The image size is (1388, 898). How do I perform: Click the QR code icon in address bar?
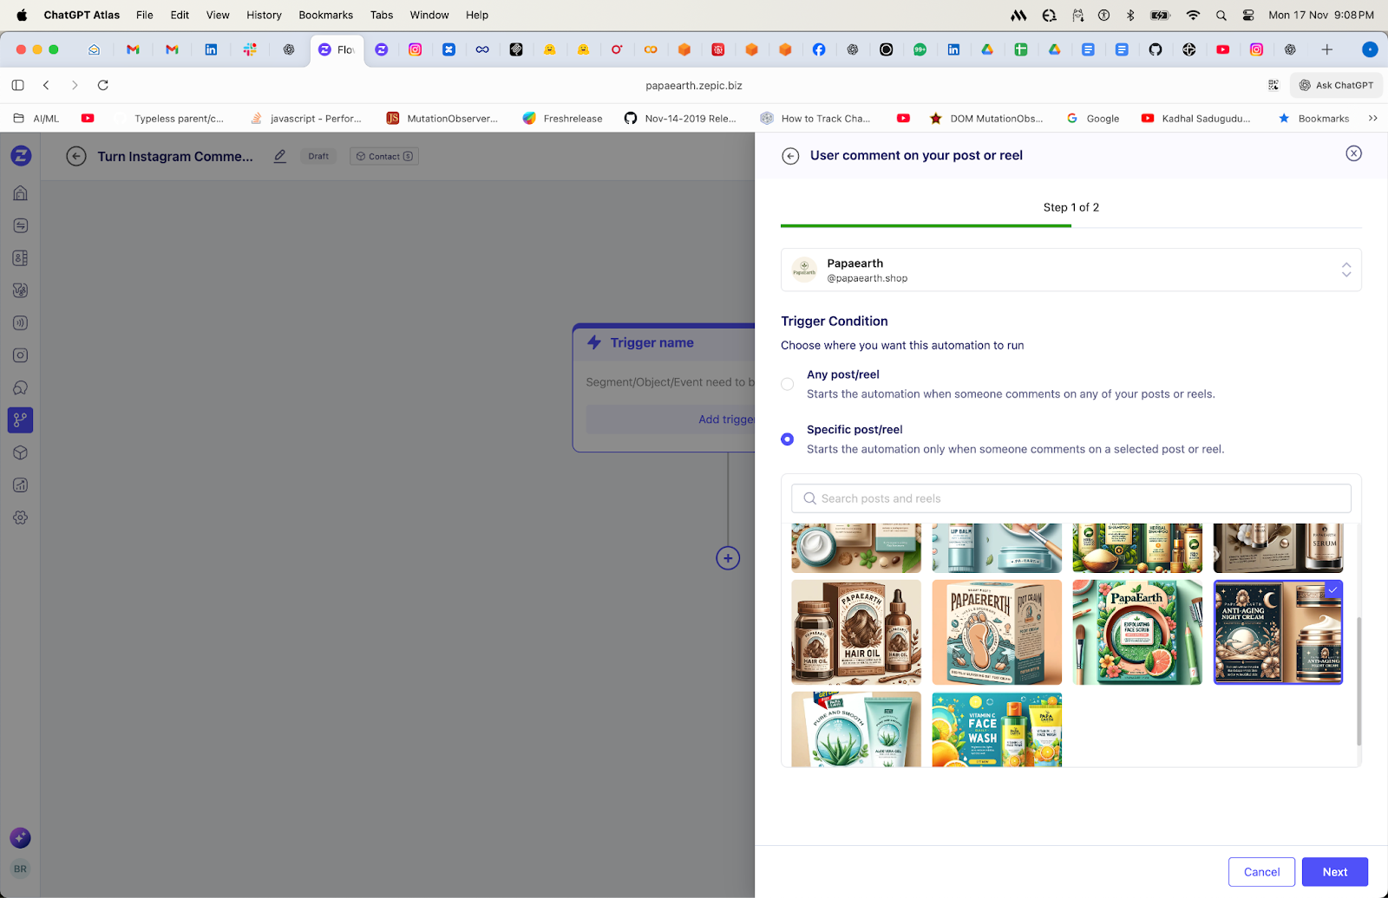point(1273,85)
